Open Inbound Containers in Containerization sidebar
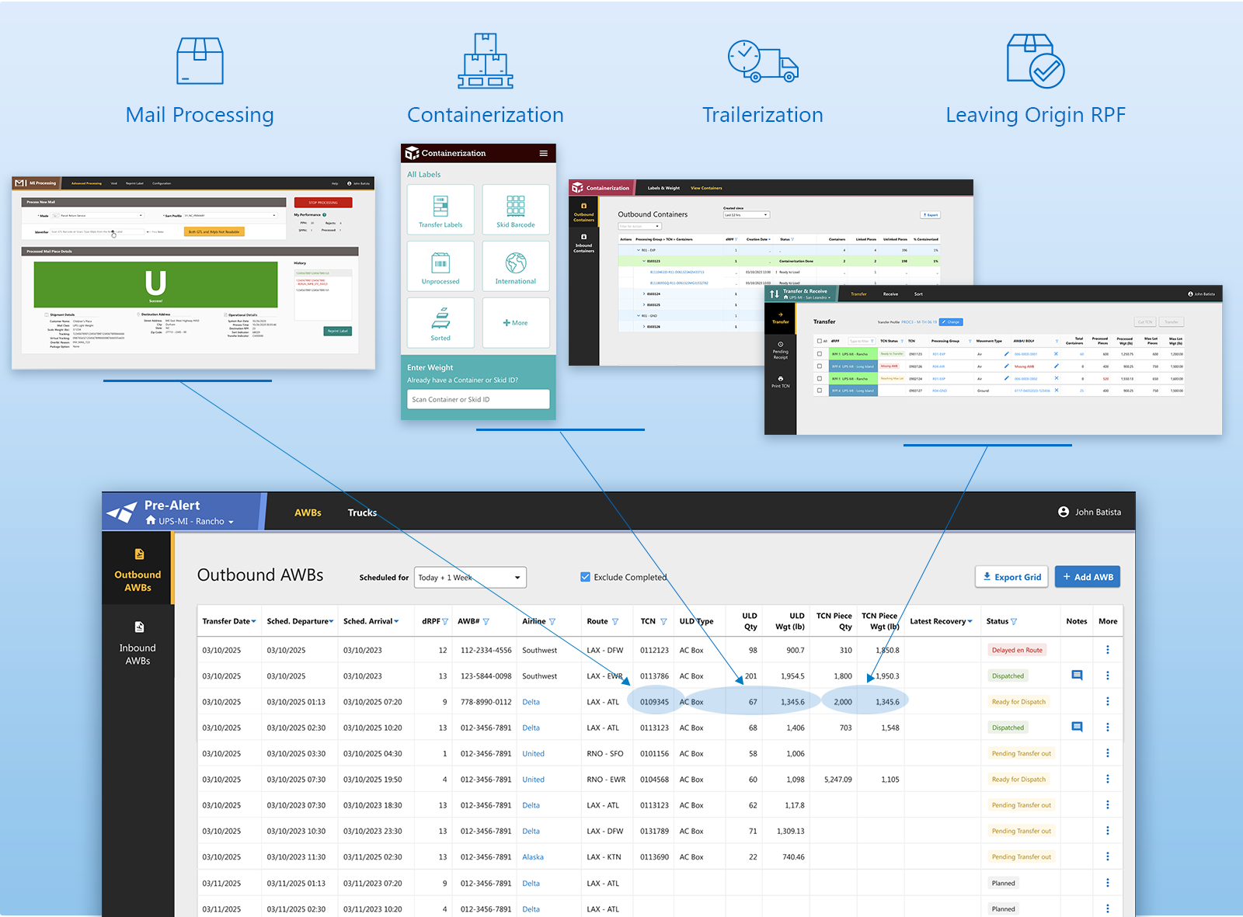 [583, 244]
